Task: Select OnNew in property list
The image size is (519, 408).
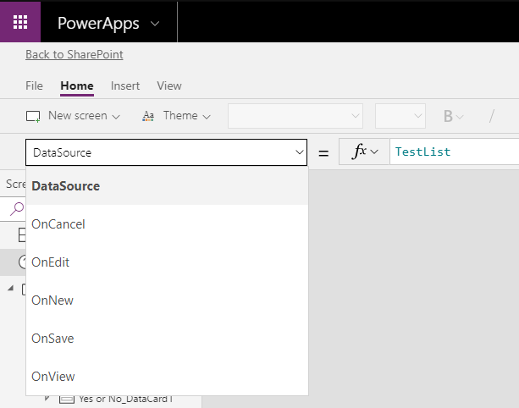Action: point(167,300)
